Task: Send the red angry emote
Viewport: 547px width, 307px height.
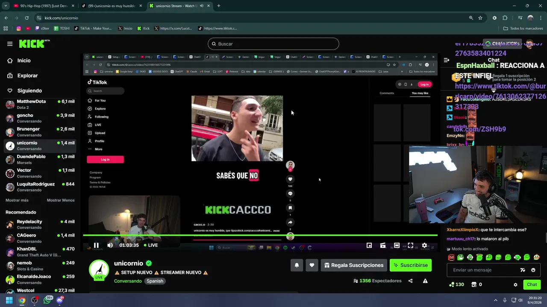Action: (x=451, y=257)
